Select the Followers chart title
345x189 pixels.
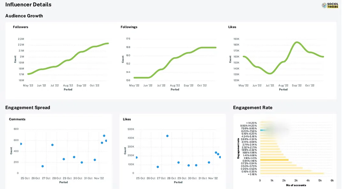click(x=20, y=27)
